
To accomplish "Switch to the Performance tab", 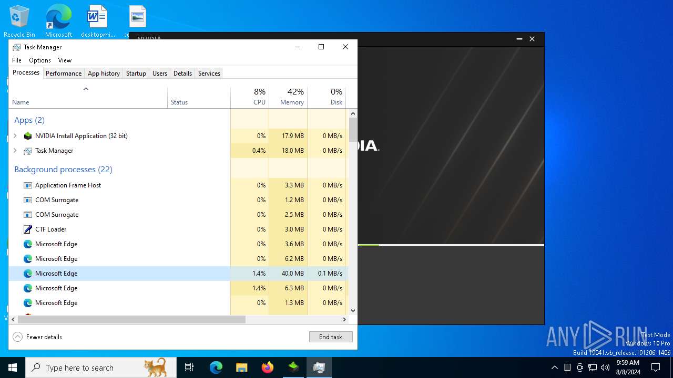I will pyautogui.click(x=64, y=73).
